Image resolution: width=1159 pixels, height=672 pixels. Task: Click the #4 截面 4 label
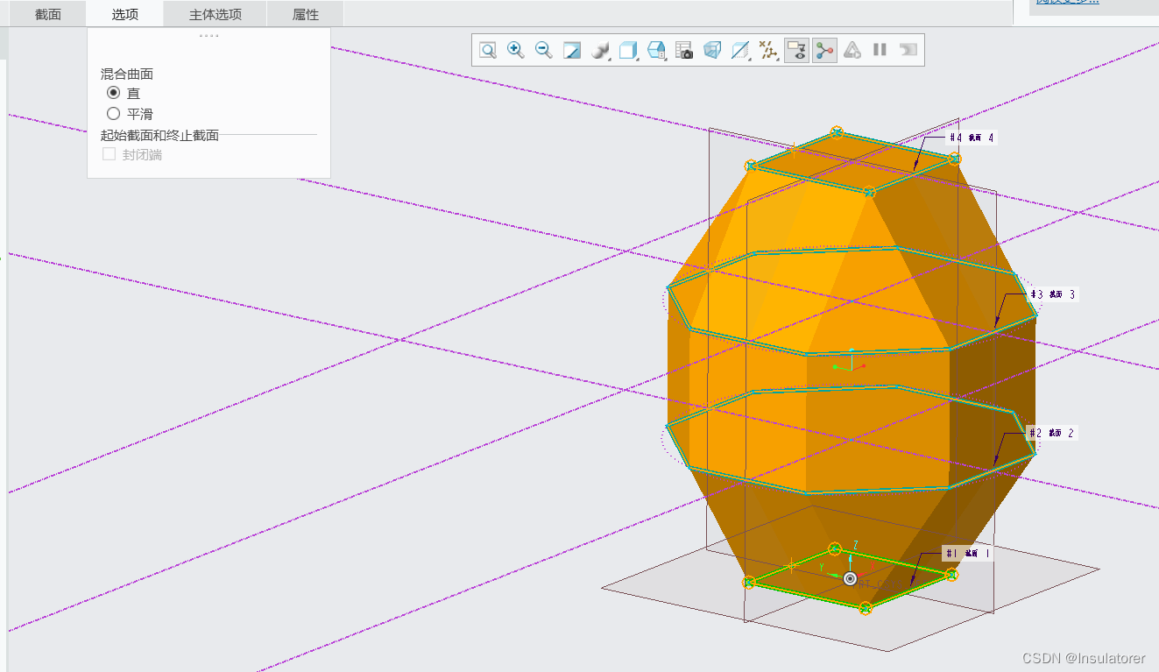pyautogui.click(x=971, y=138)
